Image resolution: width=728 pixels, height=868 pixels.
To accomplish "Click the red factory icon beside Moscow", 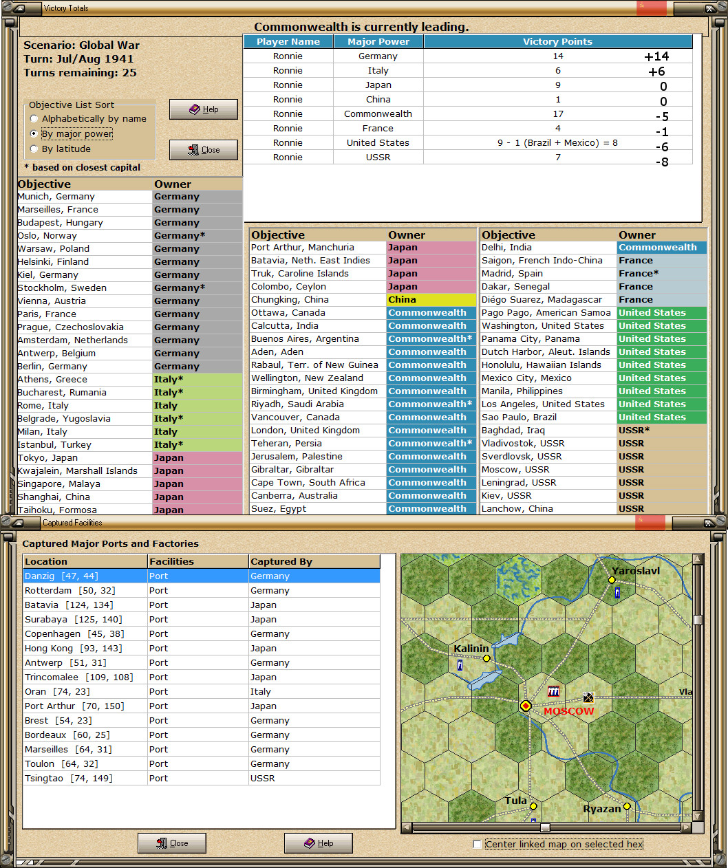I will (x=553, y=691).
